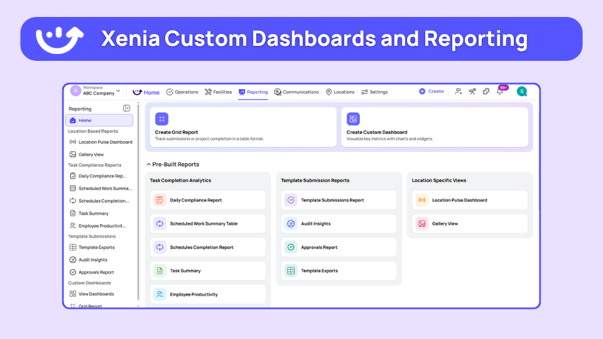This screenshot has width=603, height=339.
Task: Open Template Submissions Report card
Action: click(x=339, y=200)
